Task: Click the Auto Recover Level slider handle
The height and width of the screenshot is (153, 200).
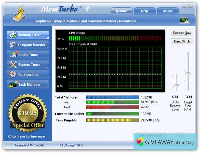Action: 176,86
